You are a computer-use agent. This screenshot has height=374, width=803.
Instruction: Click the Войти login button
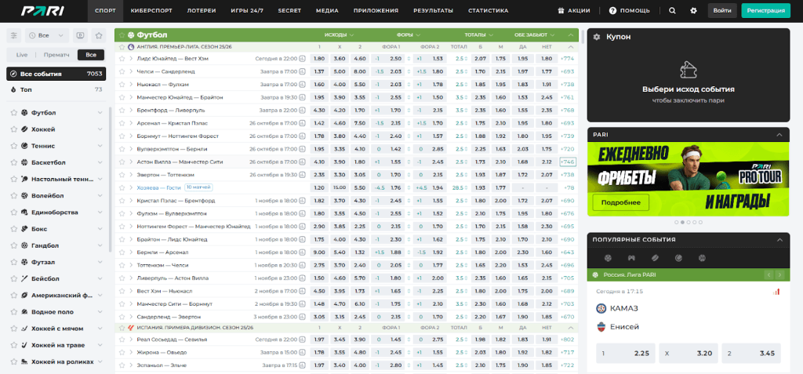[722, 10]
